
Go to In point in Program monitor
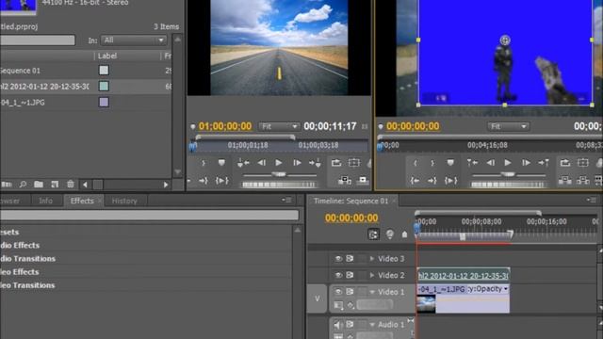415,180
